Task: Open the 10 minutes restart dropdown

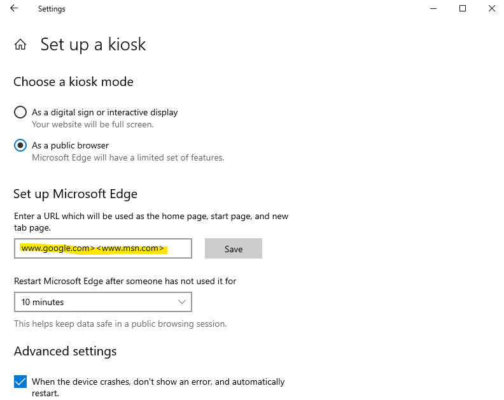Action: click(103, 302)
